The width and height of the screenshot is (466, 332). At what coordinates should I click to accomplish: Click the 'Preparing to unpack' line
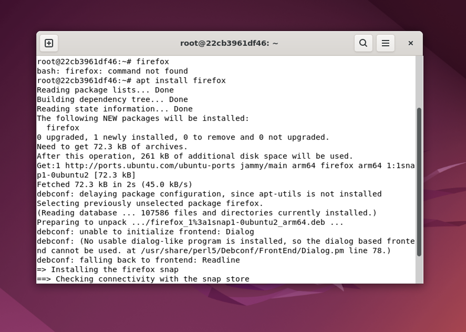pos(190,222)
